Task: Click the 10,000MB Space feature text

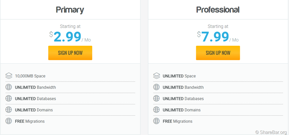Action: click(30, 76)
